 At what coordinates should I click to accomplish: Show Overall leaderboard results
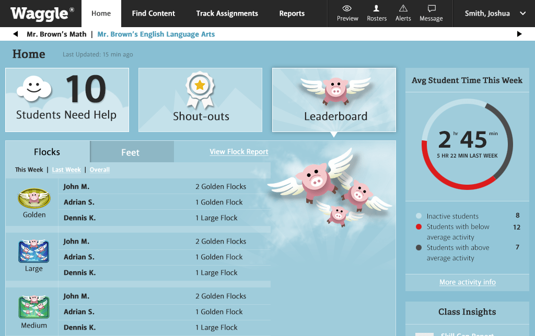pyautogui.click(x=100, y=170)
